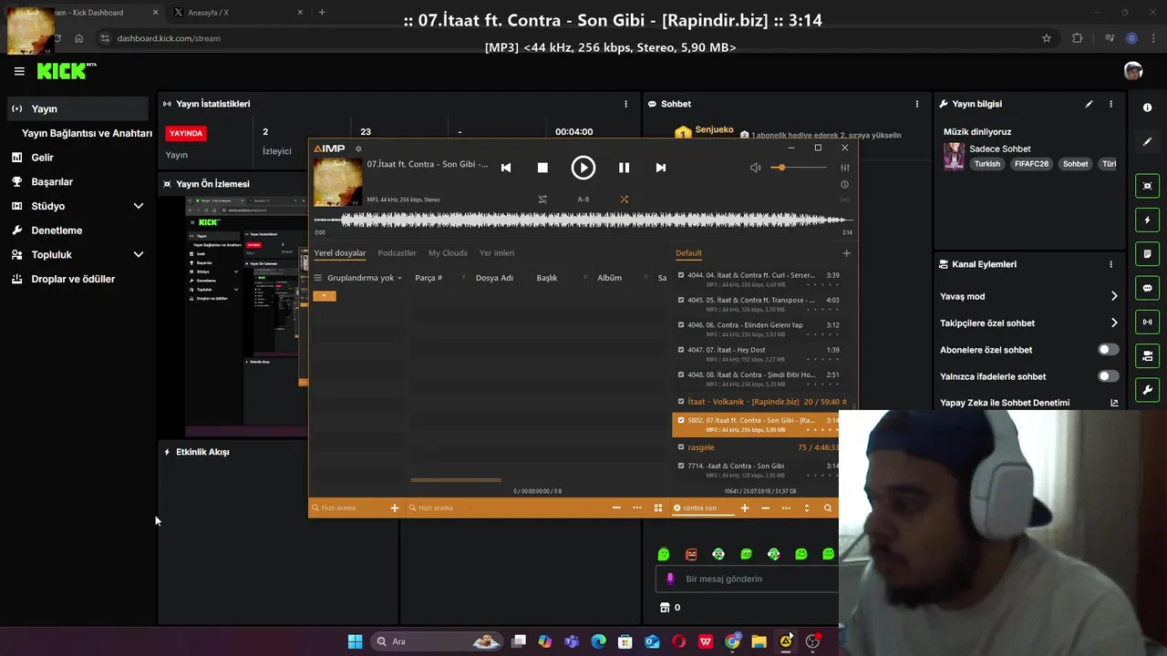Open the Albüm column filter
Viewport: 1167px width, 656px height.
coord(645,278)
